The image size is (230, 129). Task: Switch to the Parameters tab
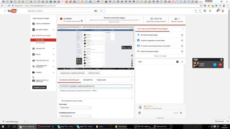(x=88, y=80)
